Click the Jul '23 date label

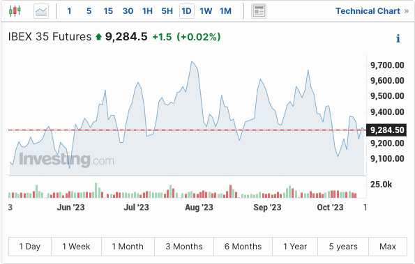tap(136, 207)
